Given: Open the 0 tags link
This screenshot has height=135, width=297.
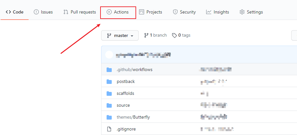Looking at the screenshot, I should coord(181,35).
